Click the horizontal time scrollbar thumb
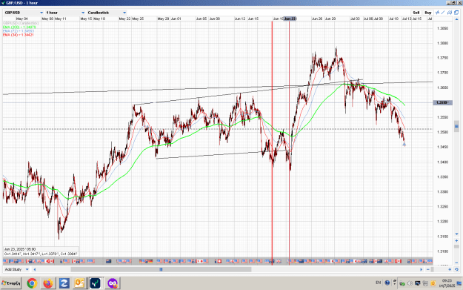Image resolution: width=463 pixels, height=290 pixels. (x=161, y=269)
